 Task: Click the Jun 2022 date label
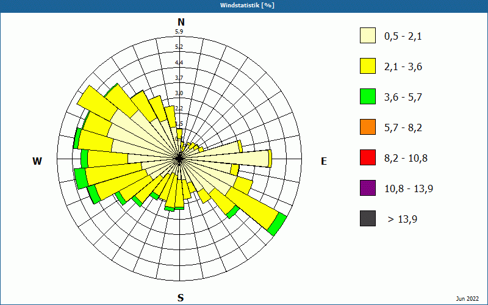pos(467,299)
